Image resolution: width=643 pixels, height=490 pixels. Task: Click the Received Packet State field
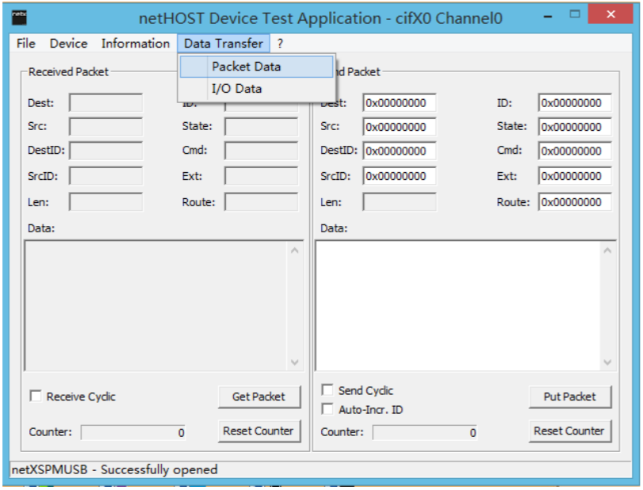pos(261,127)
